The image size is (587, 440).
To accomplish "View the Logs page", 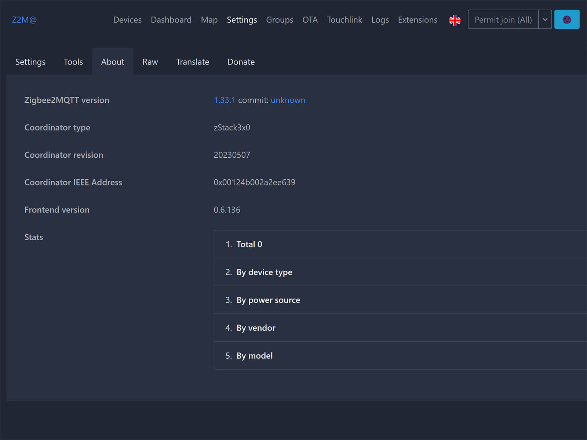I will [380, 20].
